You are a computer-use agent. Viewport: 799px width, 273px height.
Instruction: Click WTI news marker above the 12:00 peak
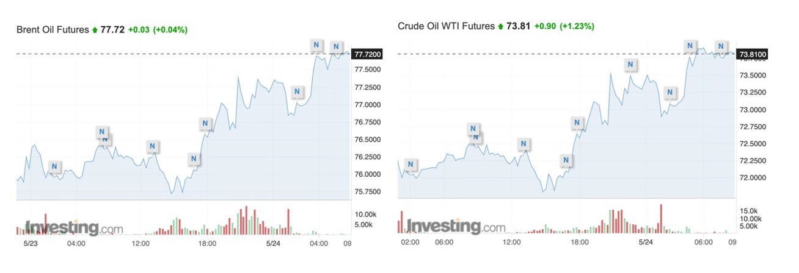coord(524,144)
